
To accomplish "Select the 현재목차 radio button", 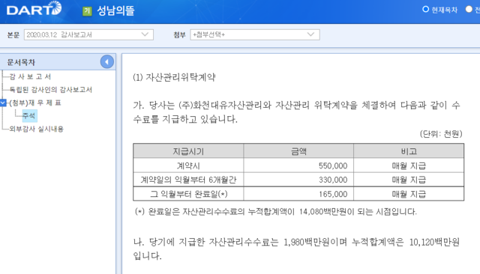I will point(425,10).
